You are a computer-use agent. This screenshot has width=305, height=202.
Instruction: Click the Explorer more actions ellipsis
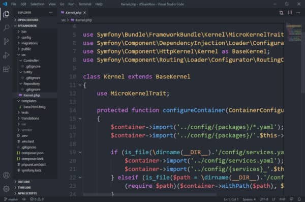click(x=50, y=13)
